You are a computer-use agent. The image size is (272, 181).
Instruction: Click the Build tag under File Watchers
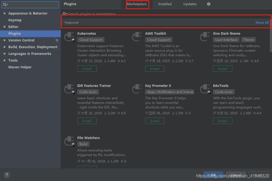[83, 144]
